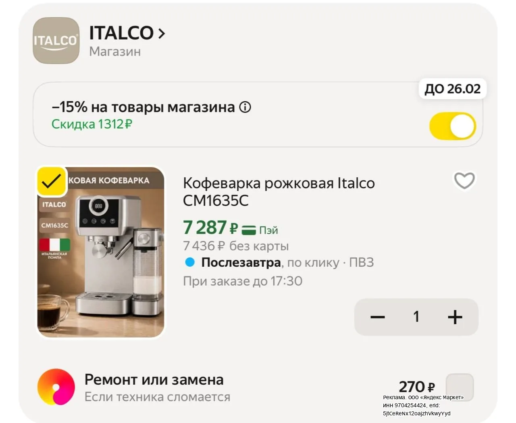Viewport: 516px width, 423px height.
Task: Uncheck the yellow product selection checkbox
Action: coord(52,181)
